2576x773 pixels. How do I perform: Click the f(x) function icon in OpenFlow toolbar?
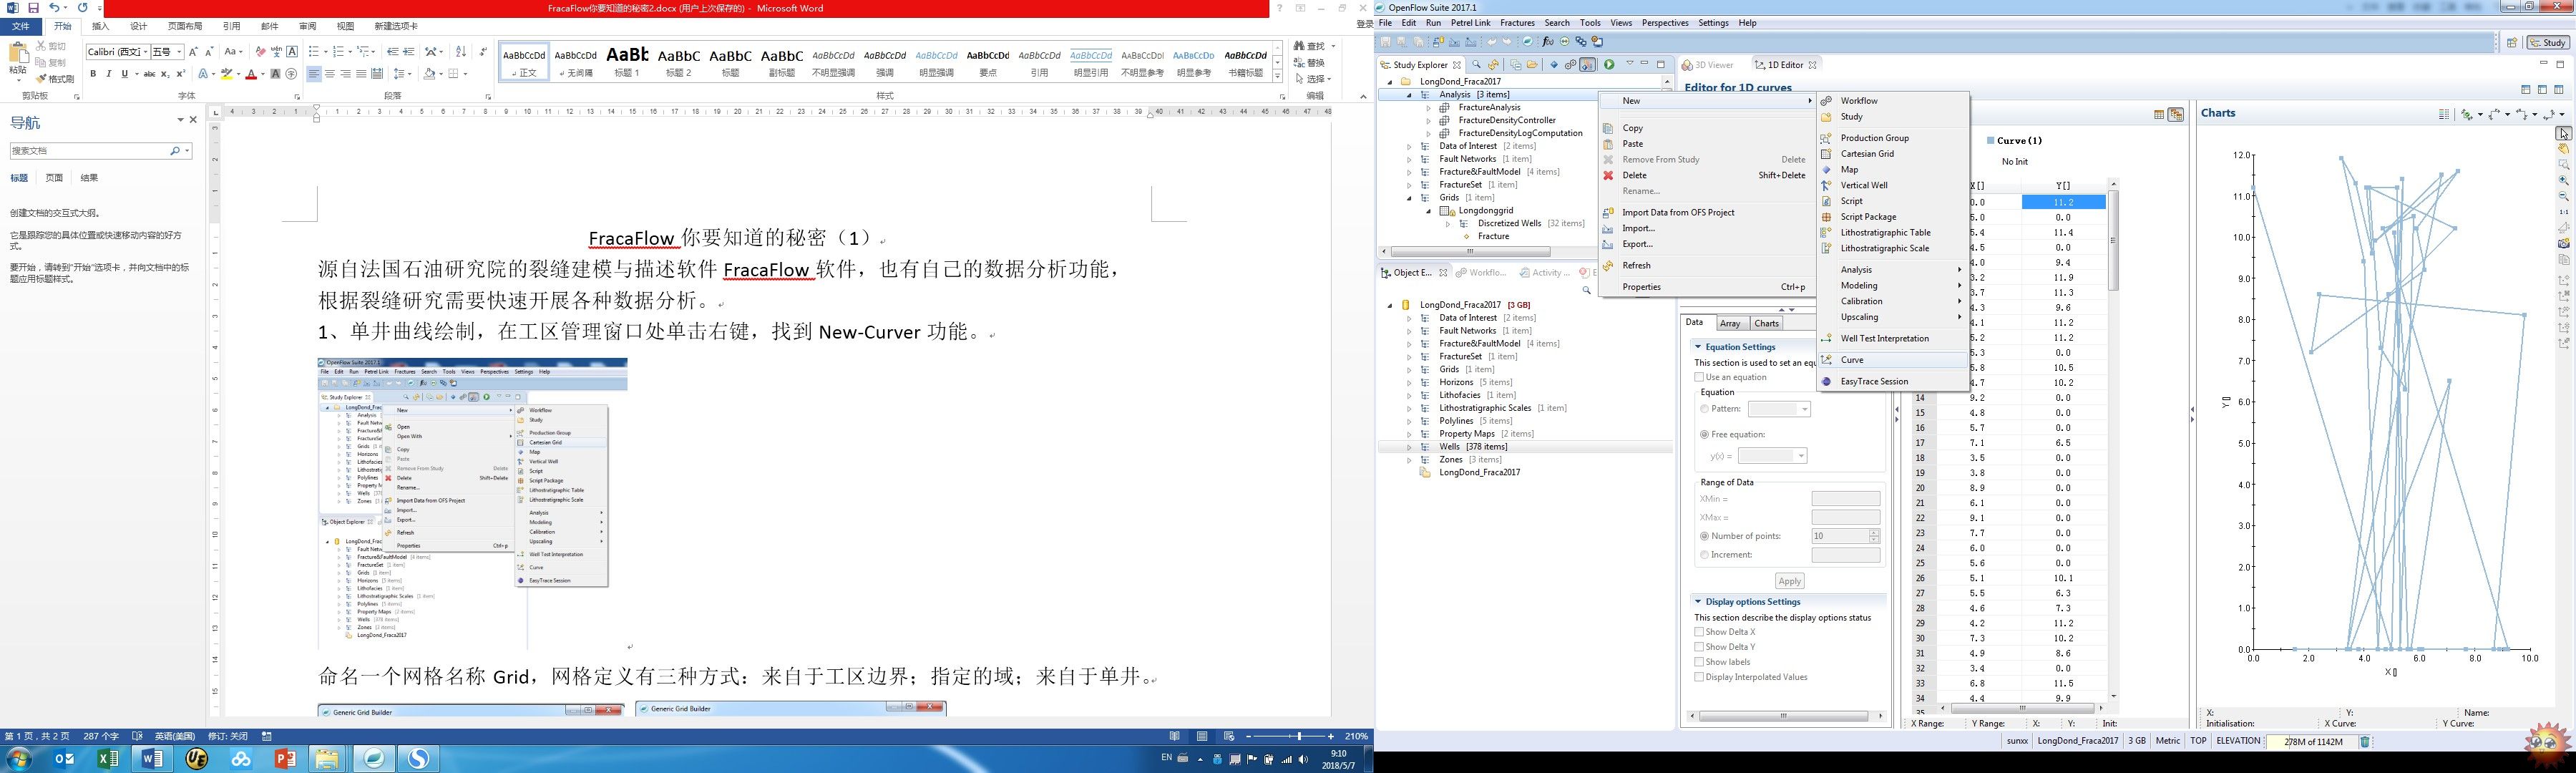[1548, 42]
